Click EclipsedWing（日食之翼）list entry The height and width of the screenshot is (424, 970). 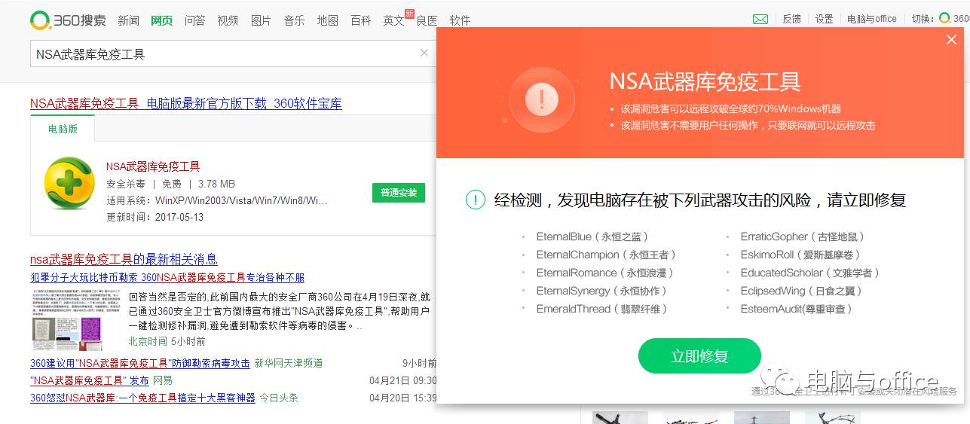[x=801, y=291]
